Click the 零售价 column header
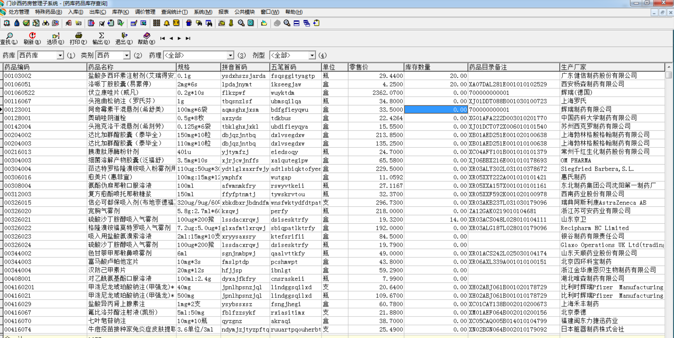Image resolution: width=674 pixels, height=338 pixels. pyautogui.click(x=375, y=67)
